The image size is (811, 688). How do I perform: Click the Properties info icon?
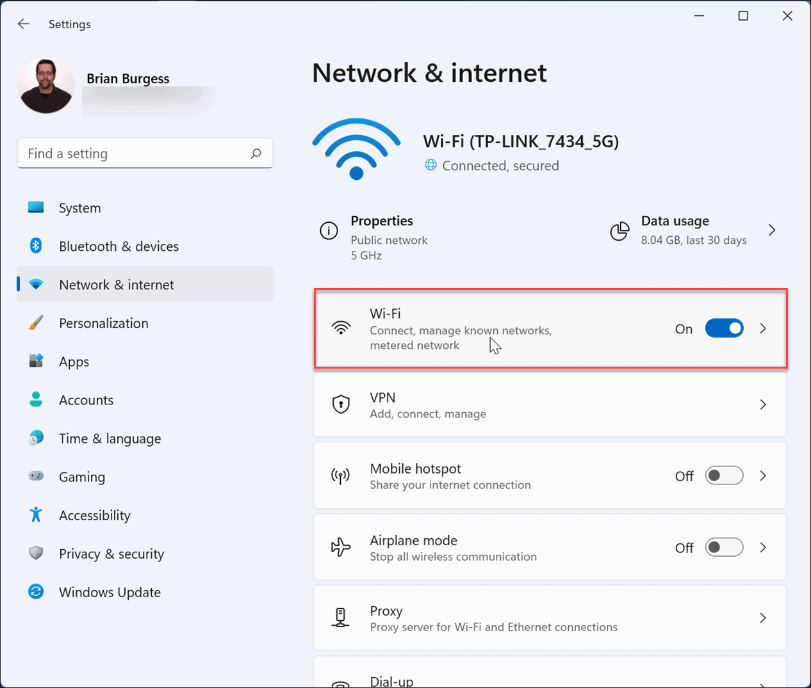point(329,230)
